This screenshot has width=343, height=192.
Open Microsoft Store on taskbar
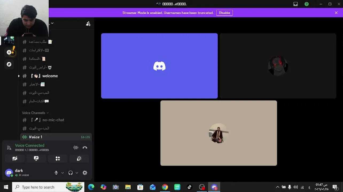[x=140, y=187]
